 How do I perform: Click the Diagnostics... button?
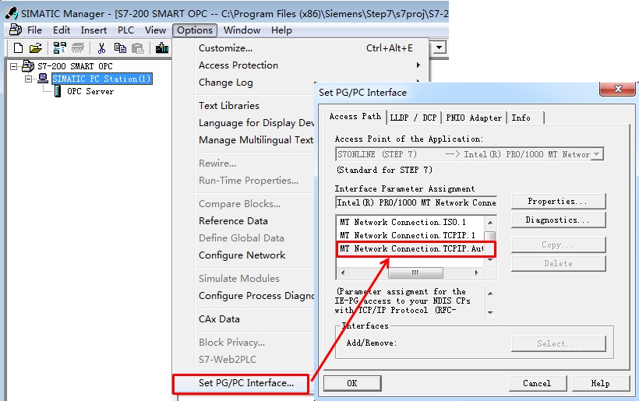click(x=558, y=220)
